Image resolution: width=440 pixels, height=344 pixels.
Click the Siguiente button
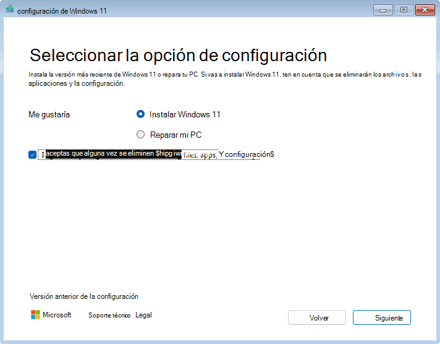[382, 317]
